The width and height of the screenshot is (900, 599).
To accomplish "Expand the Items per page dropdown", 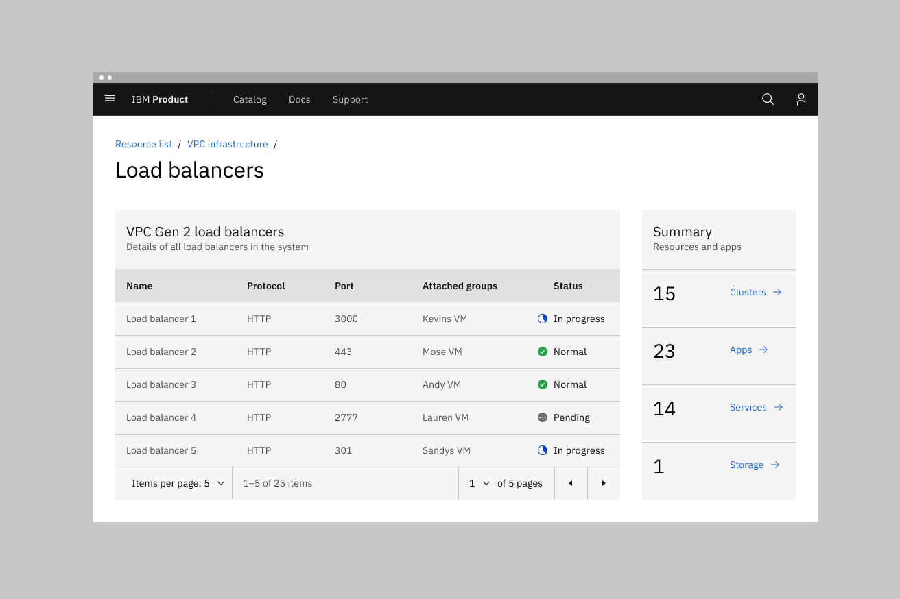I will click(178, 483).
